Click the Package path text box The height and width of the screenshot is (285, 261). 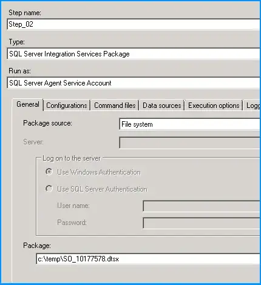click(148, 259)
